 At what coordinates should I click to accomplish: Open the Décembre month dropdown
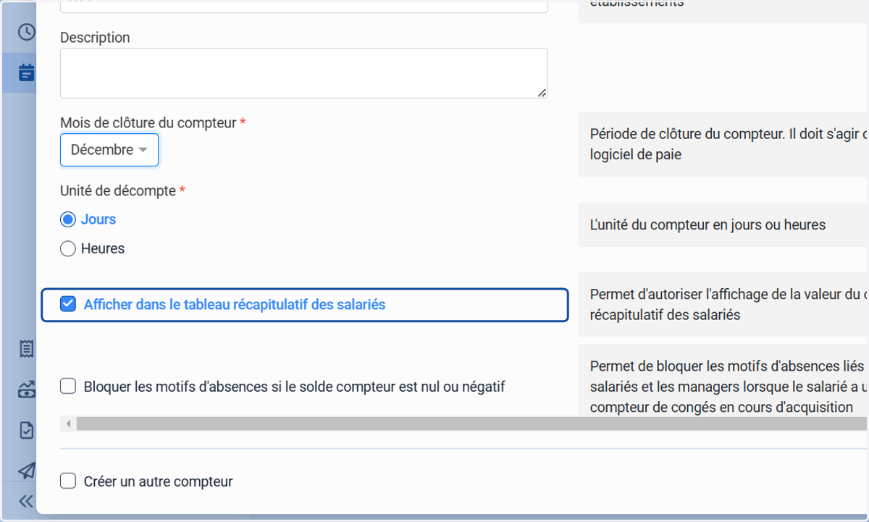pyautogui.click(x=109, y=150)
